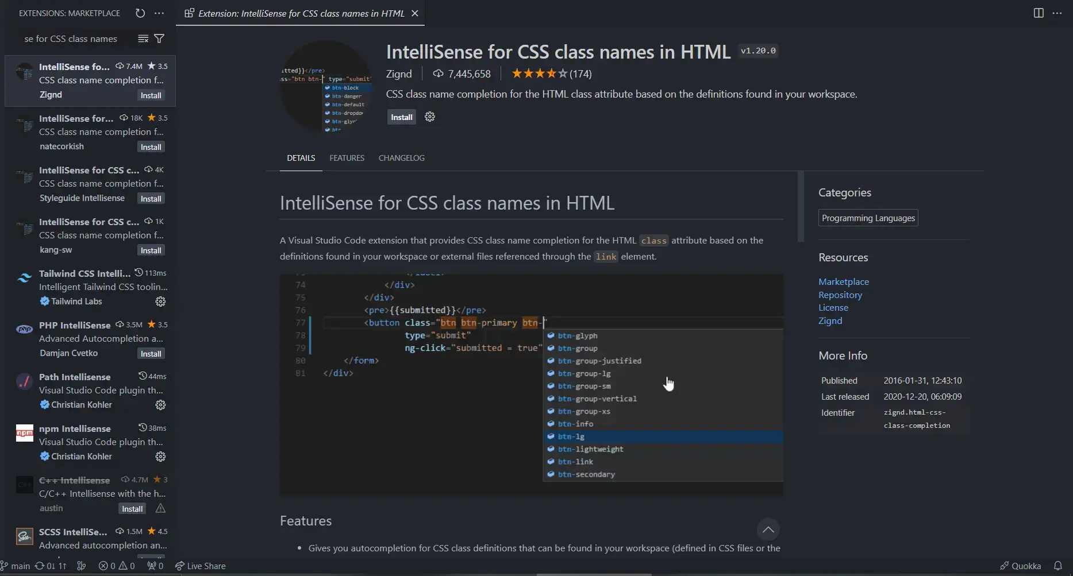Open editor more actions menu
This screenshot has width=1073, height=576.
1057,13
